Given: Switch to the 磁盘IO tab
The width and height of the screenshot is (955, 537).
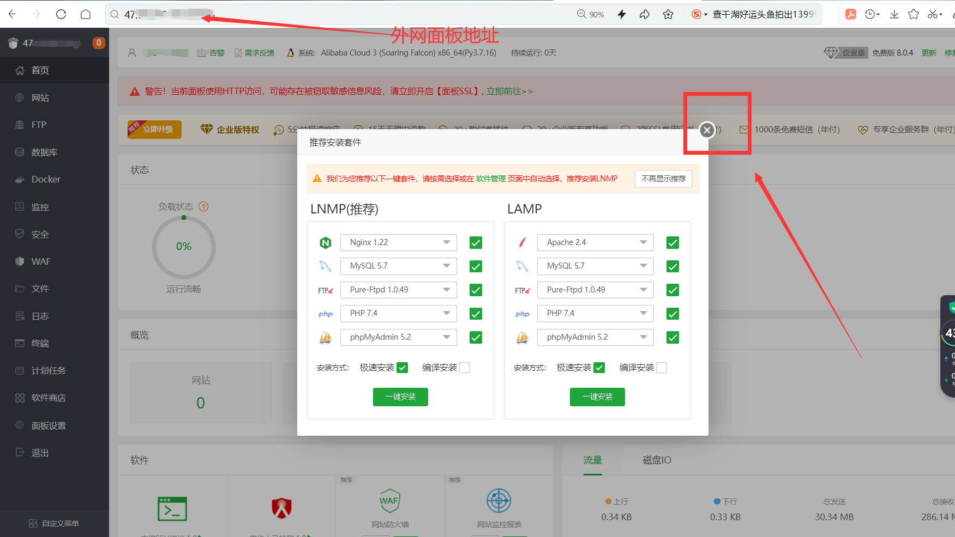Looking at the screenshot, I should coord(657,460).
